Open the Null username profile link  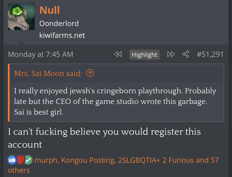click(x=50, y=10)
